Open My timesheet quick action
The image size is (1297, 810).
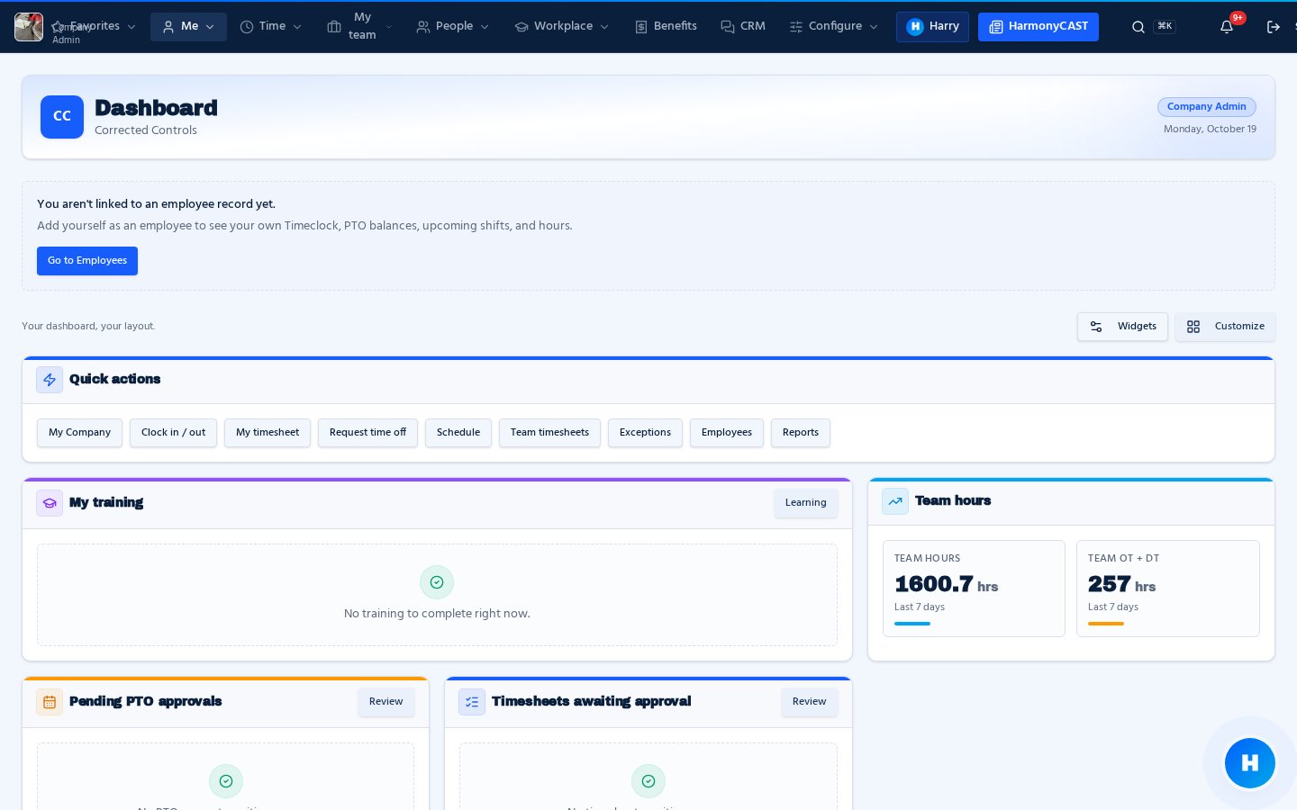[x=268, y=433]
